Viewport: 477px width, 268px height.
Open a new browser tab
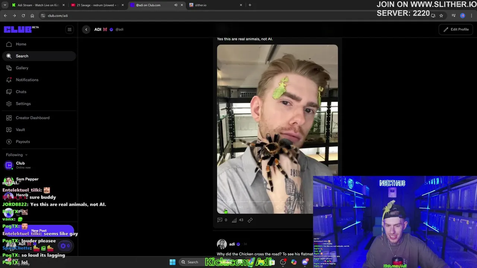coord(250,5)
